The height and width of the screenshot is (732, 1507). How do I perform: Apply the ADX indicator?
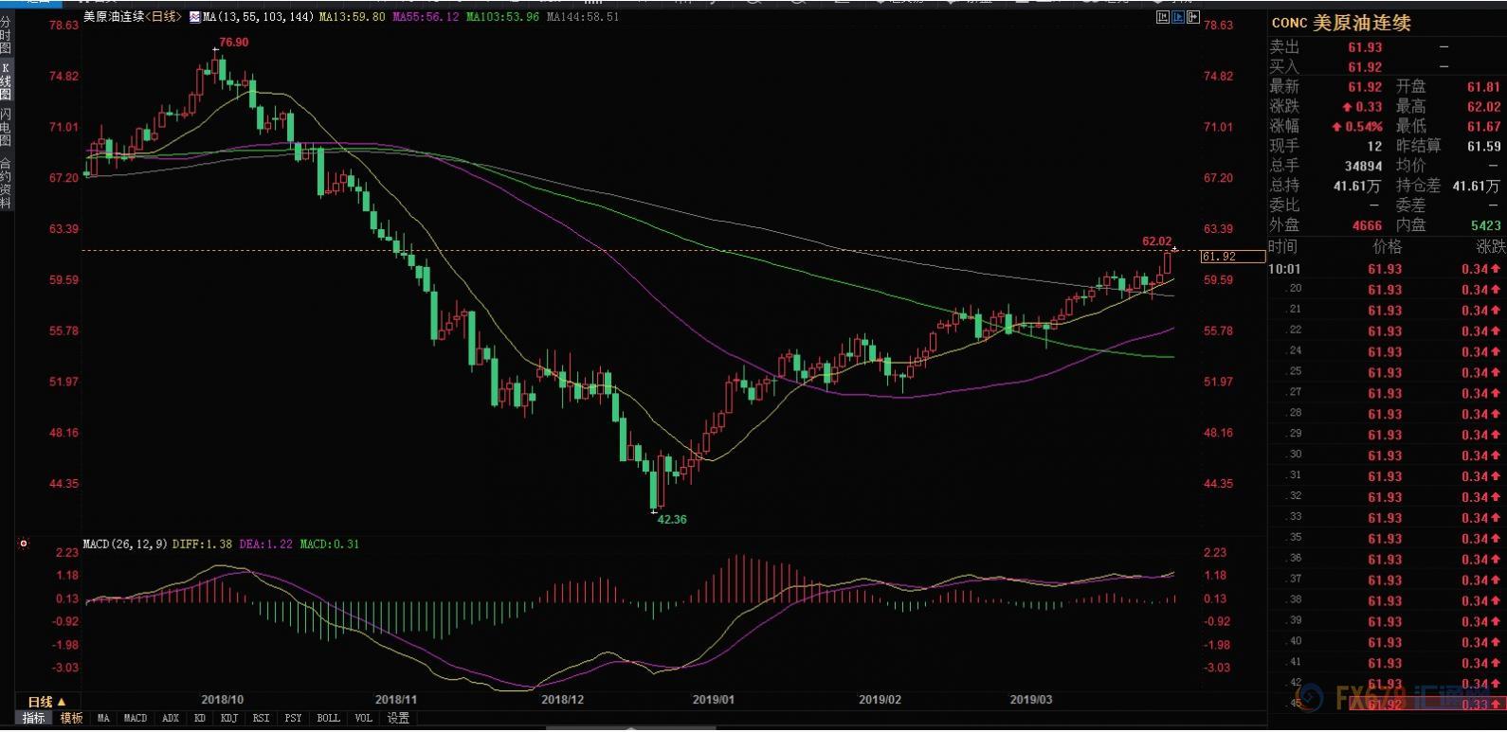171,719
